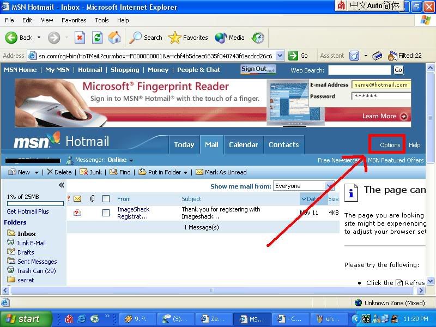Open the Media globe icon
This screenshot has height=327, width=436.
pyautogui.click(x=221, y=38)
